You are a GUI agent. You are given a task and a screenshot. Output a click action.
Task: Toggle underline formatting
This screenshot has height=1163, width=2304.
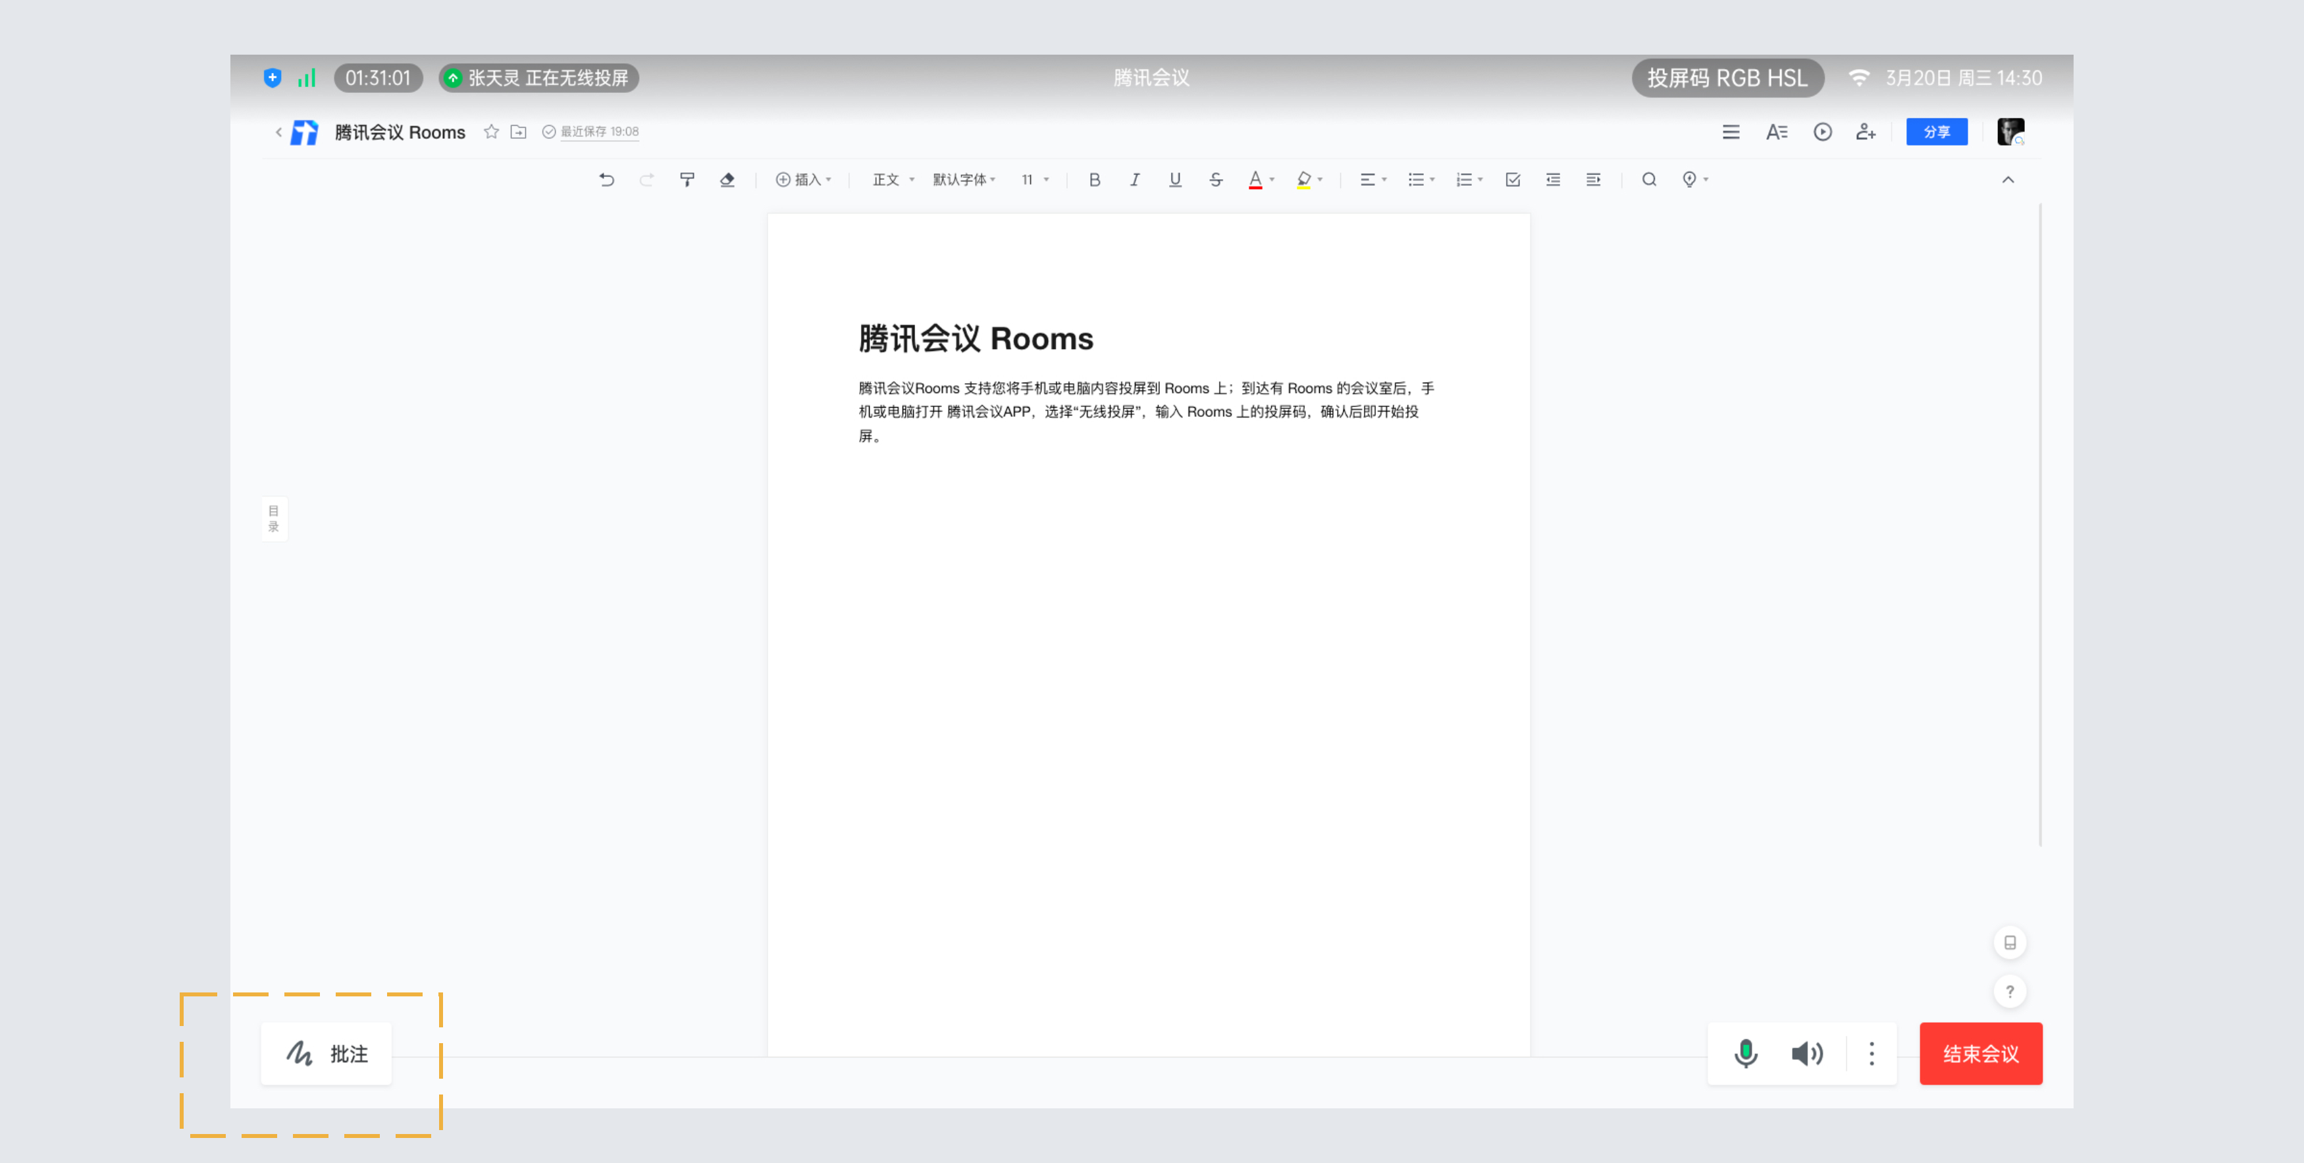[x=1175, y=180]
